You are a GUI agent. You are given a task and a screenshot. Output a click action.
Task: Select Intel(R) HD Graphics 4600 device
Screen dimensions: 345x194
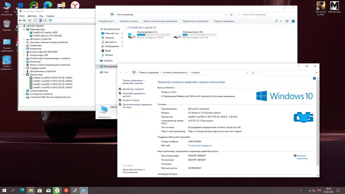pos(45,32)
